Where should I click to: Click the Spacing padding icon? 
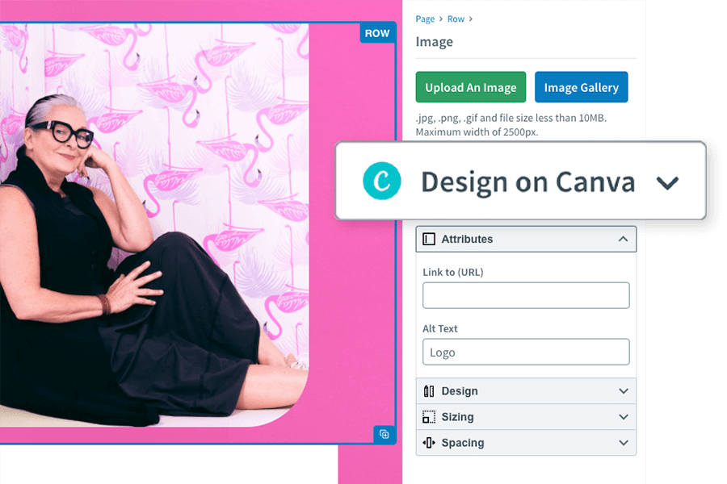[x=431, y=443]
